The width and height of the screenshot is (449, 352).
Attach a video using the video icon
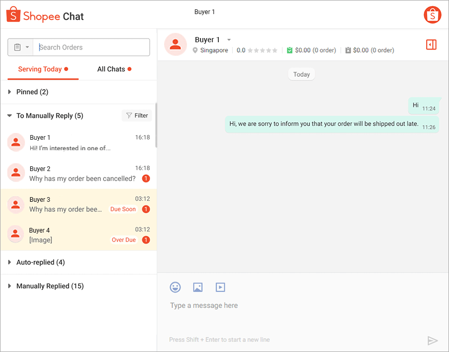pos(220,287)
